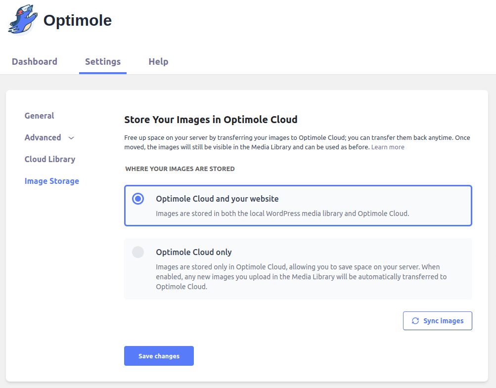Expand the Advanced chevron arrow

click(71, 138)
